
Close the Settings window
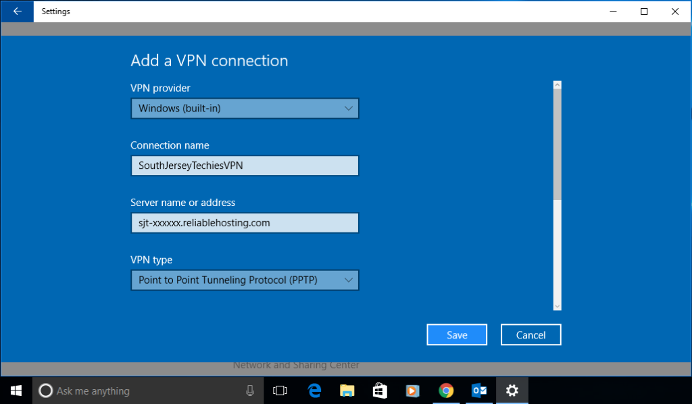tap(675, 11)
